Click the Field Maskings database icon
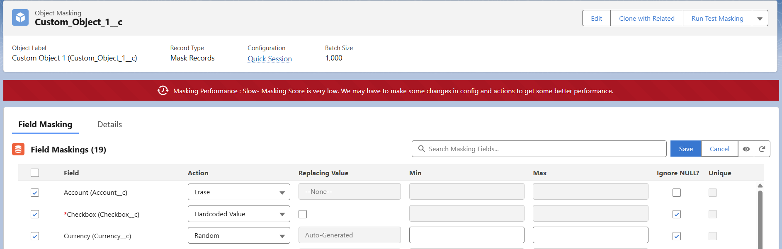 [x=18, y=149]
